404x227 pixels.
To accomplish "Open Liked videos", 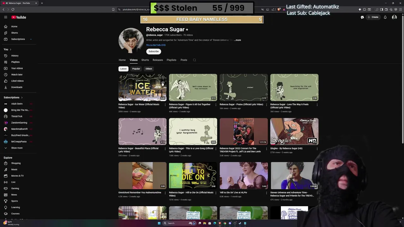I will [x=18, y=81].
